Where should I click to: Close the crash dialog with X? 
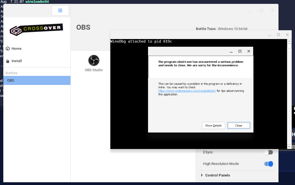249,51
